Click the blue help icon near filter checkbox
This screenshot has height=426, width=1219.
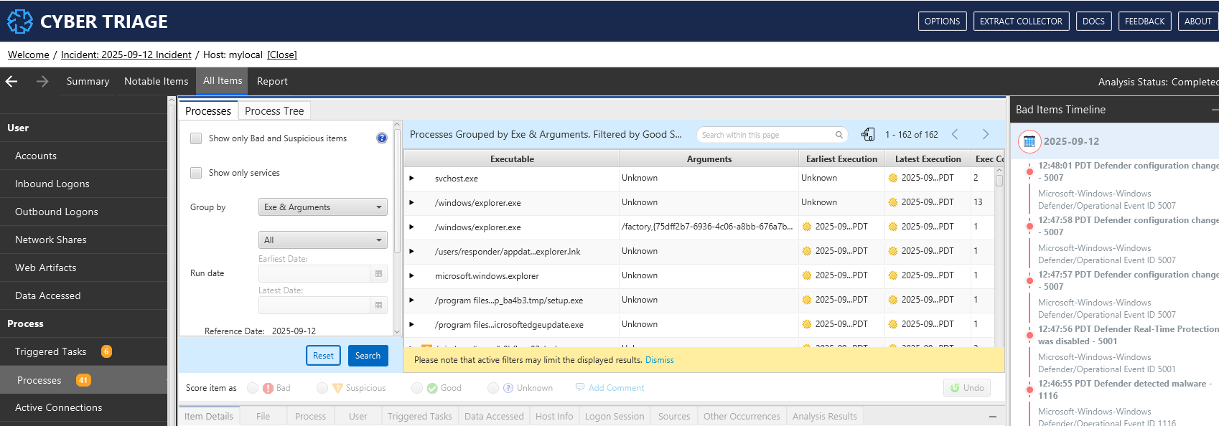click(381, 138)
